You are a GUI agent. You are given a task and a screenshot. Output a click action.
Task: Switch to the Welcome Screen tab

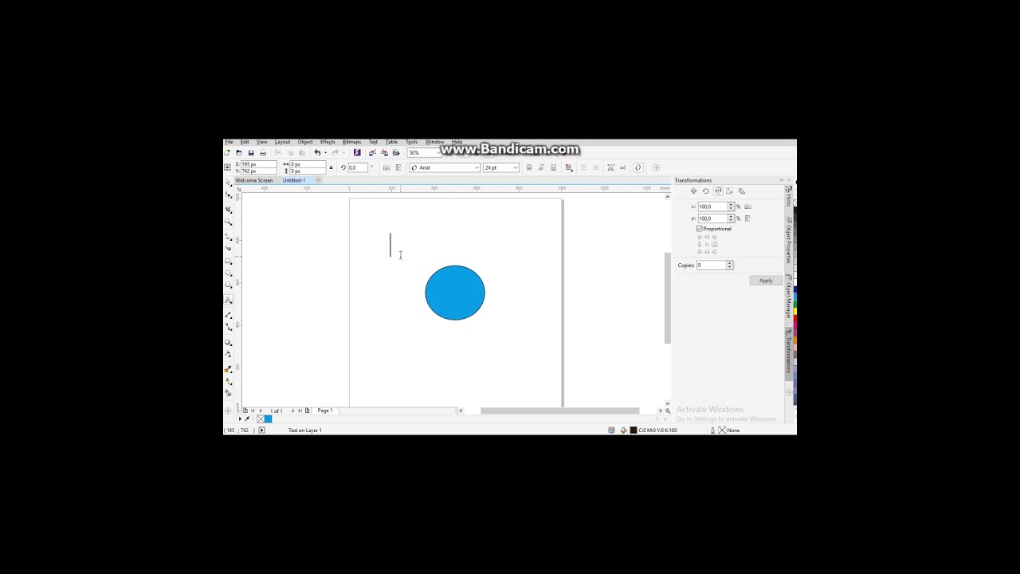coord(253,180)
